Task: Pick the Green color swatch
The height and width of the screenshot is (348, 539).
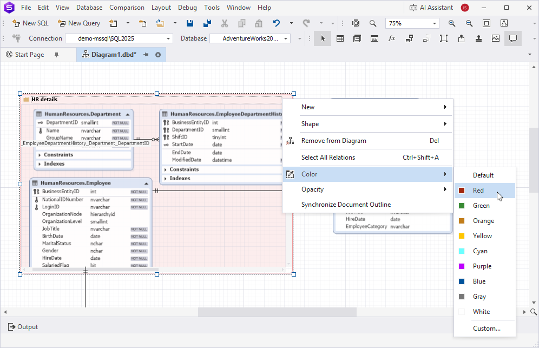Action: [462, 206]
